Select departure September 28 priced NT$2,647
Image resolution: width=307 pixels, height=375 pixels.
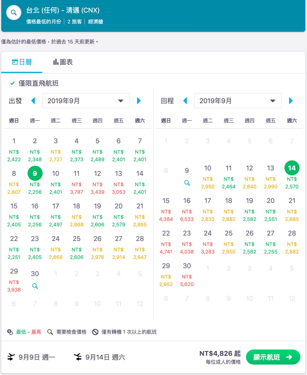pos(140,247)
